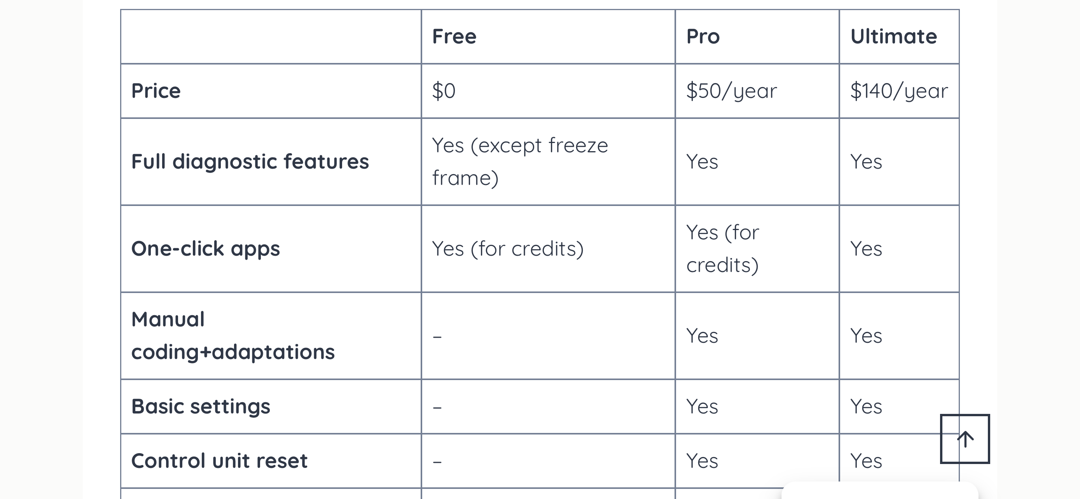This screenshot has height=499, width=1080.
Task: Click the scroll-to-top arrow button
Action: coord(965,439)
